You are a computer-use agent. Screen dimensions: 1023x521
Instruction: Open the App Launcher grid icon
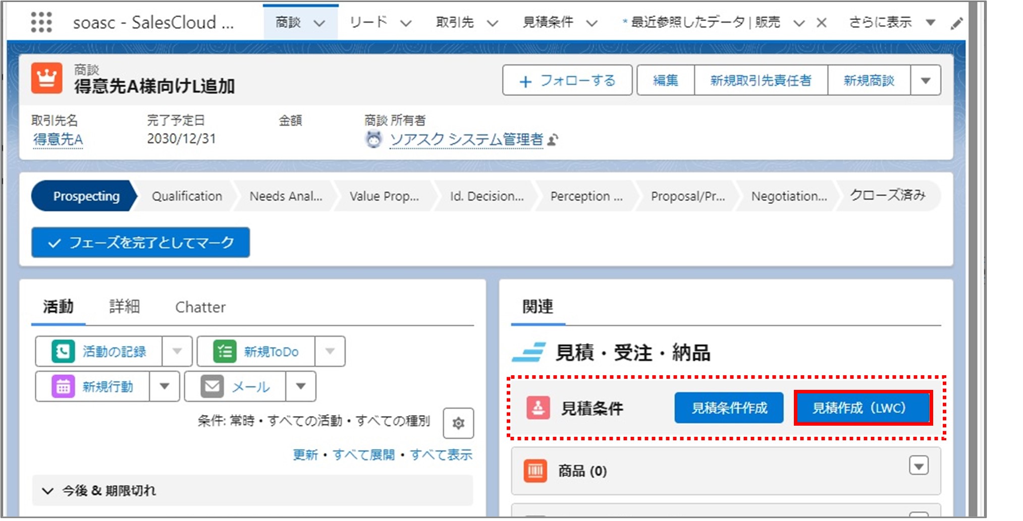pos(41,22)
